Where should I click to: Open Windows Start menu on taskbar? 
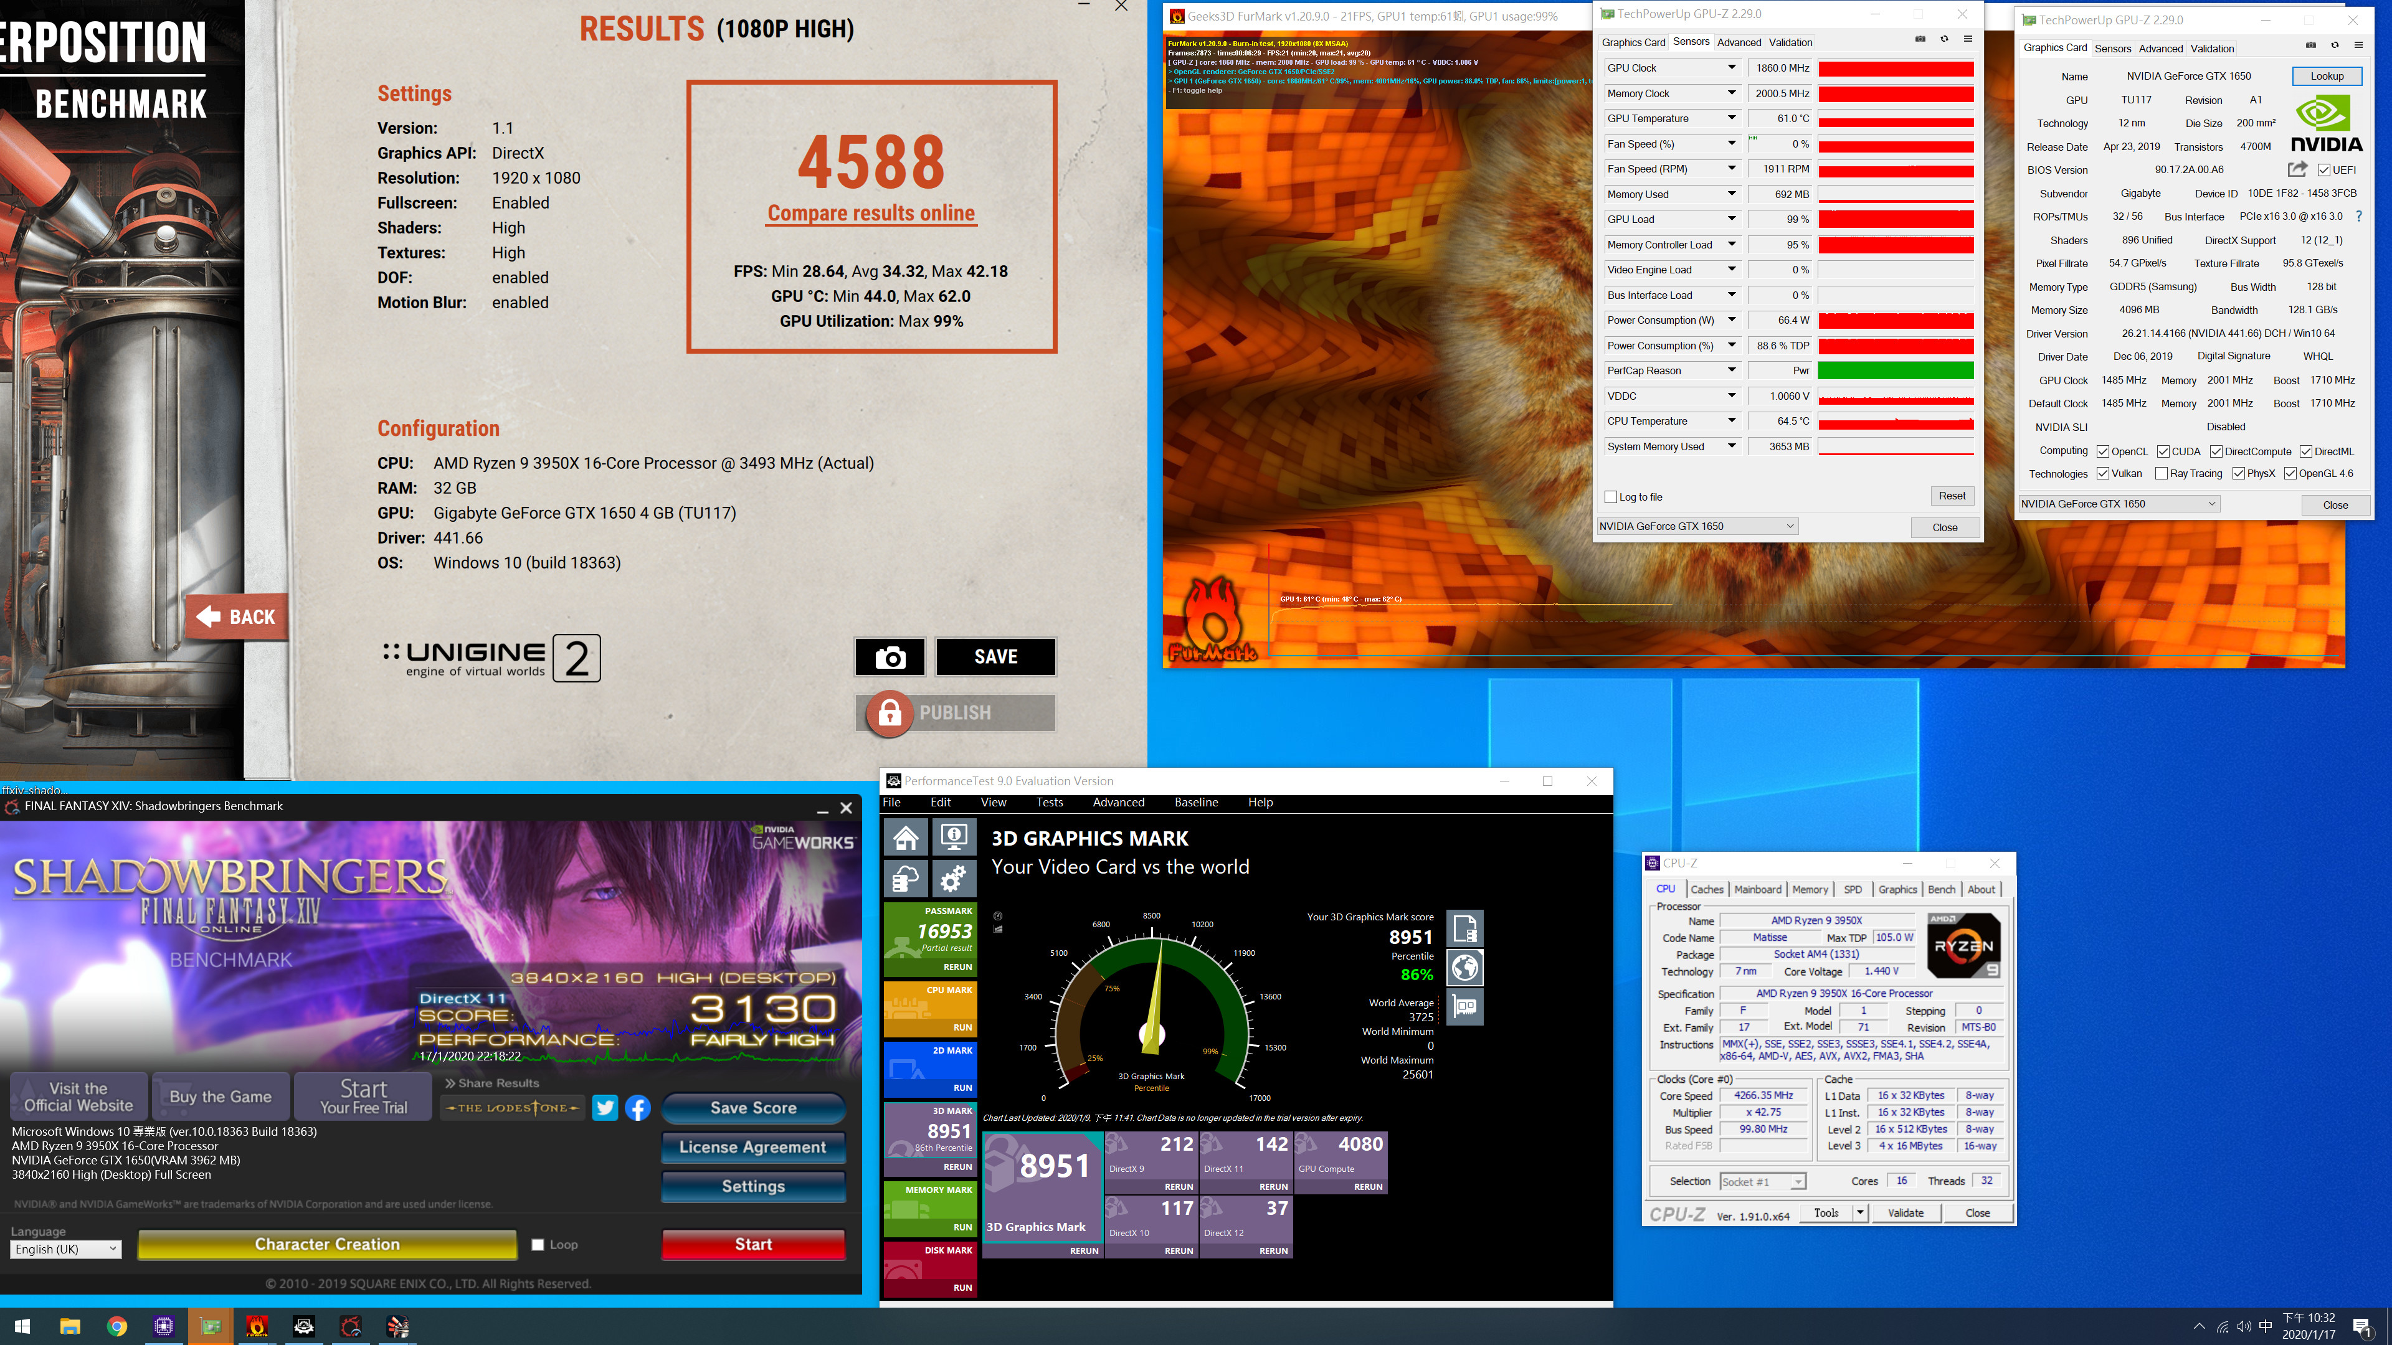coord(23,1326)
